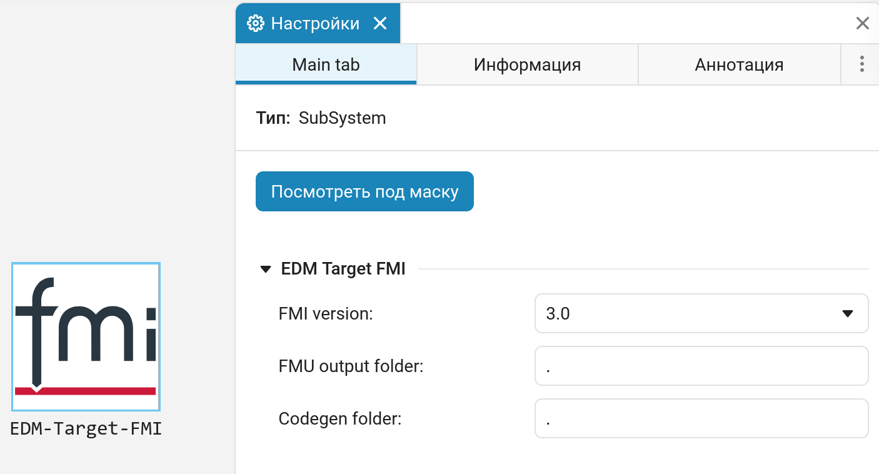Click the gear icon in Настройки tab
Screen dimensions: 879x474
point(256,24)
